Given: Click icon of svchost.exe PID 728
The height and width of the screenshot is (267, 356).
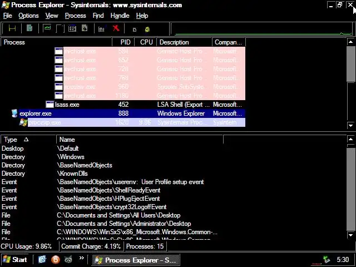Looking at the screenshot, I should coord(58,69).
